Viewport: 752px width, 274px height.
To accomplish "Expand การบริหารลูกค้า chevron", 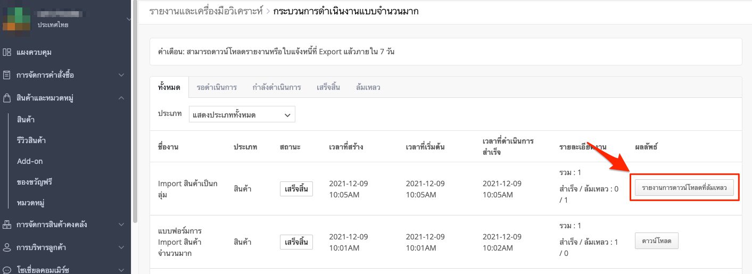I will point(121,247).
